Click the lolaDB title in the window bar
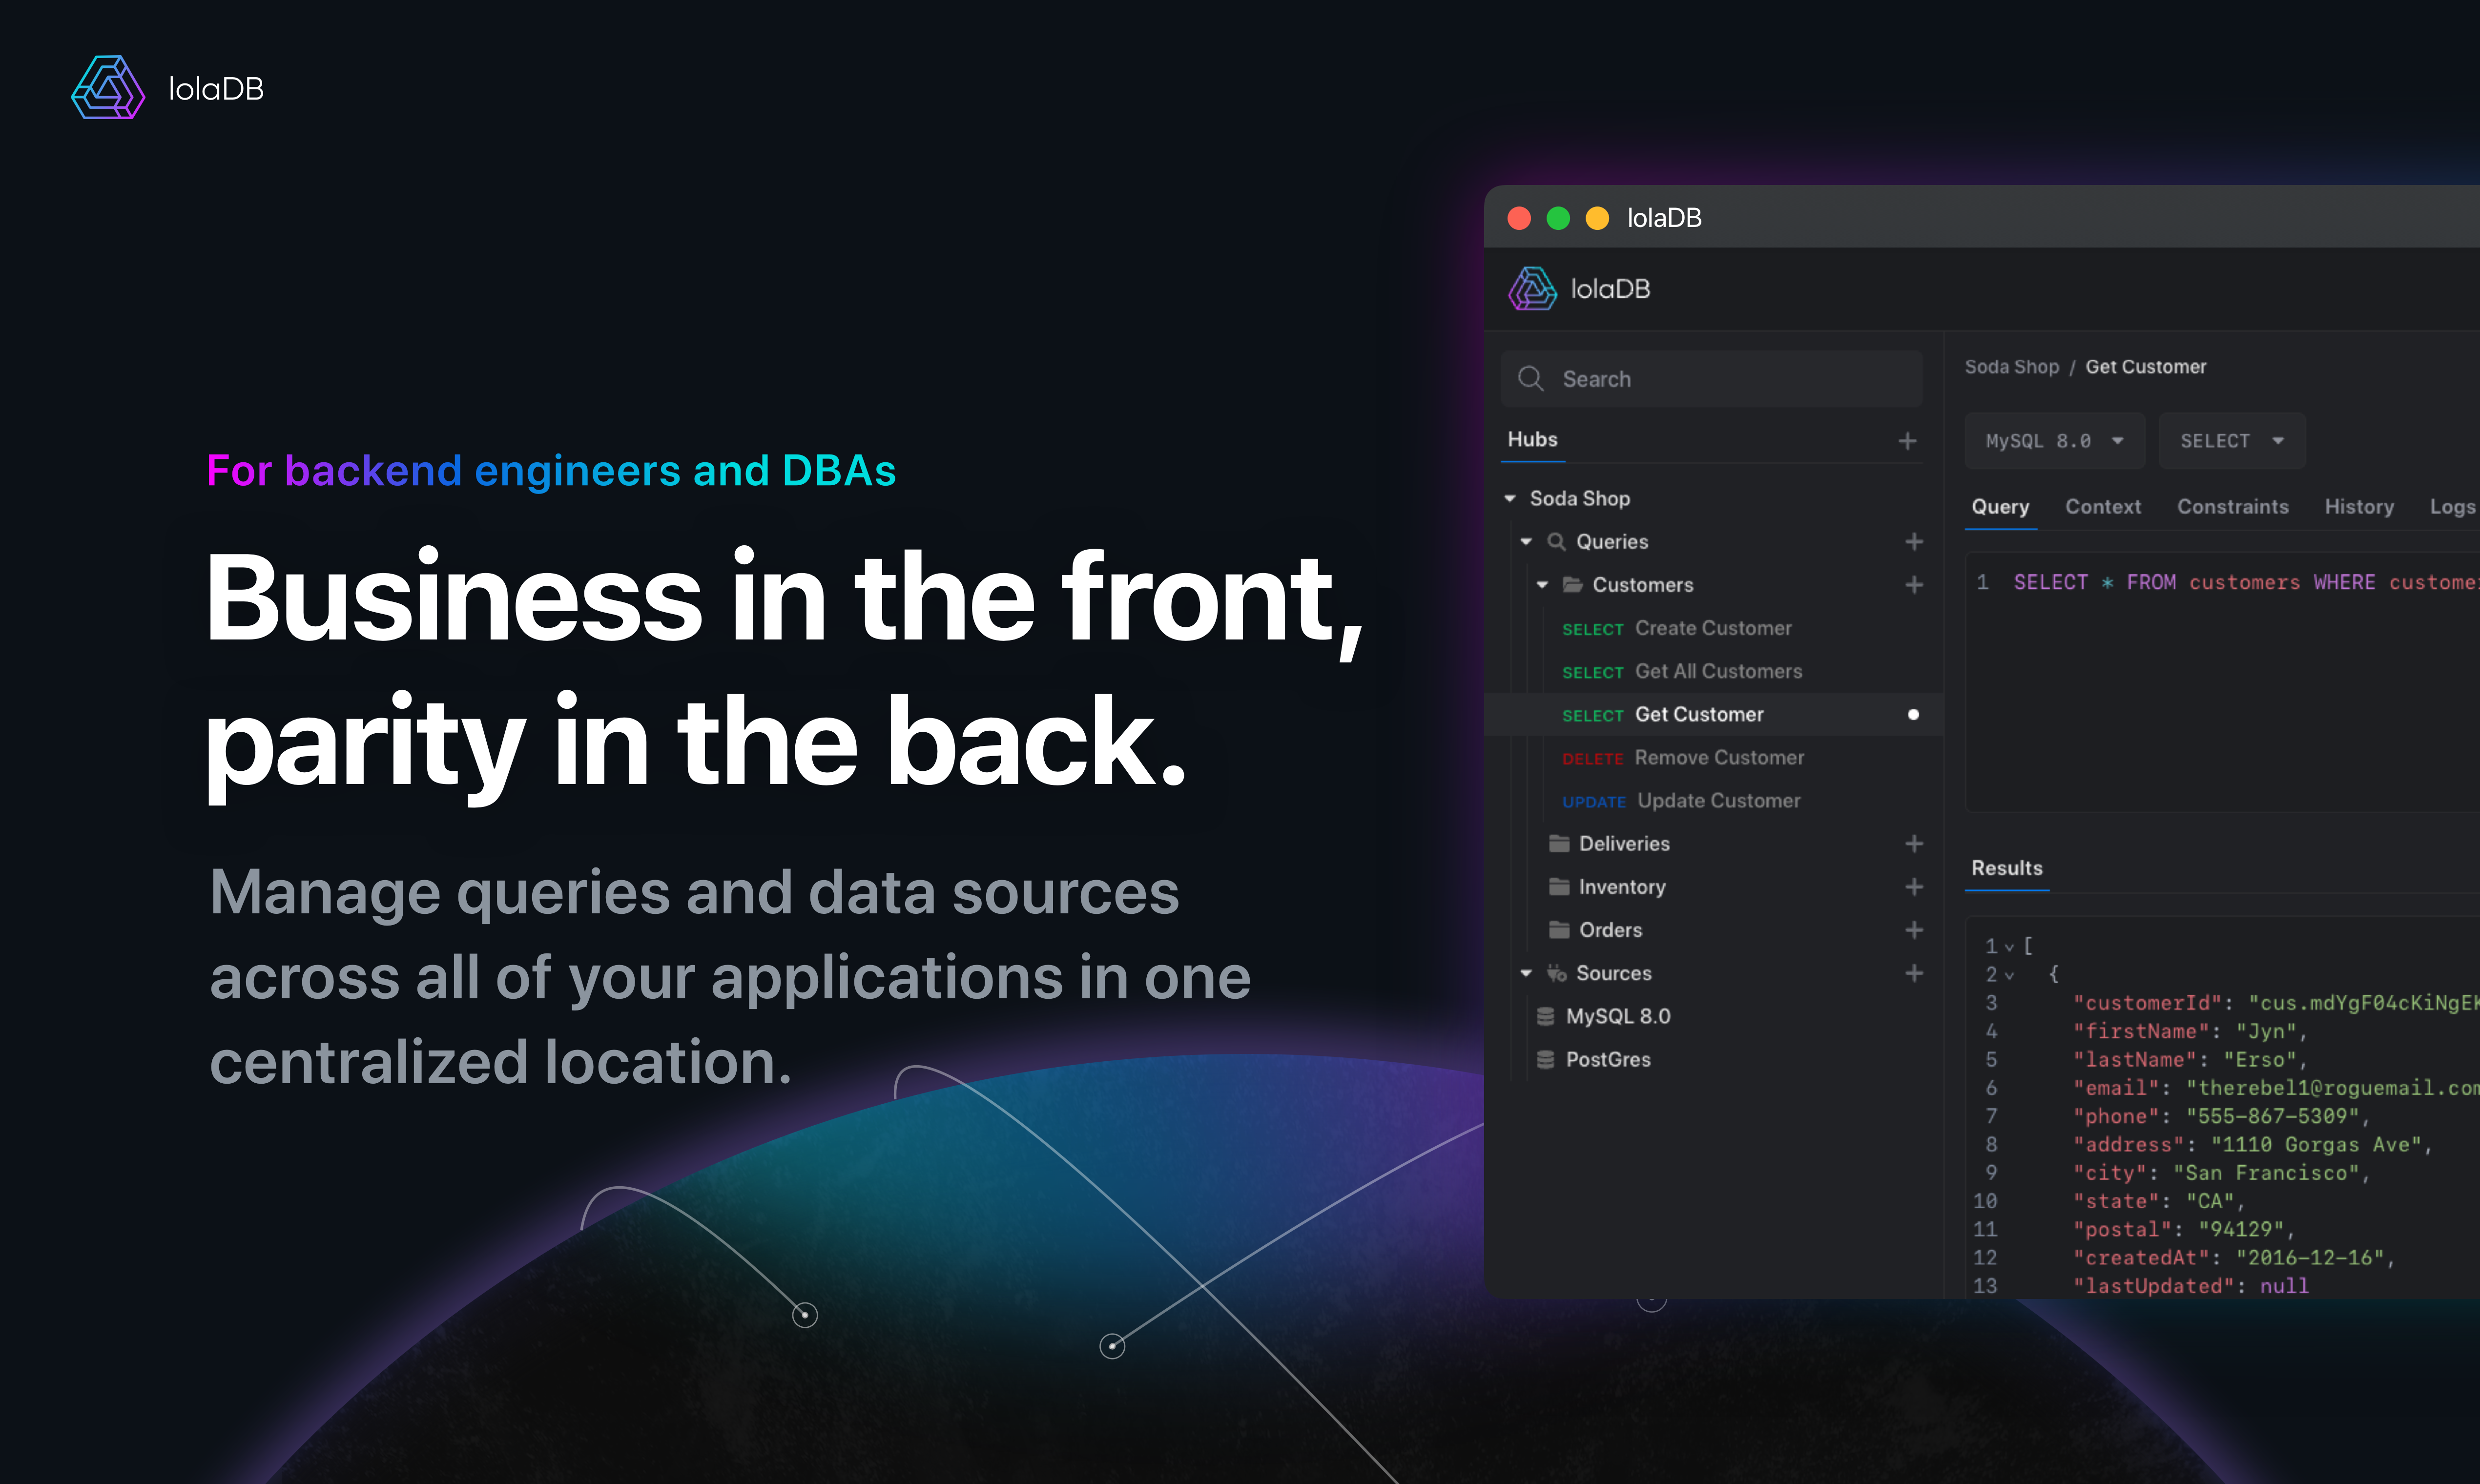 [1664, 218]
